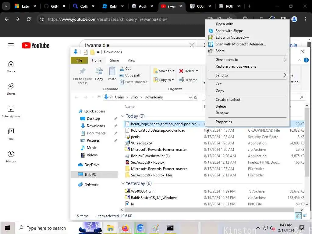Open the Copy to dropdown
The image size is (312, 234).
click(164, 80)
